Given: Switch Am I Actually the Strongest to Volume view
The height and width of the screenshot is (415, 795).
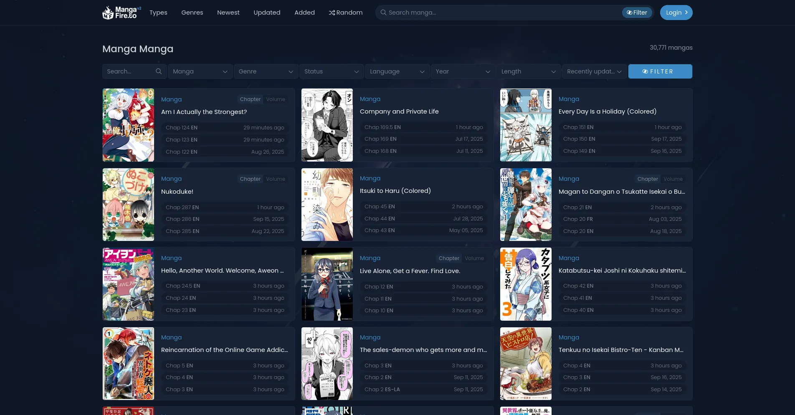Looking at the screenshot, I should [x=276, y=99].
